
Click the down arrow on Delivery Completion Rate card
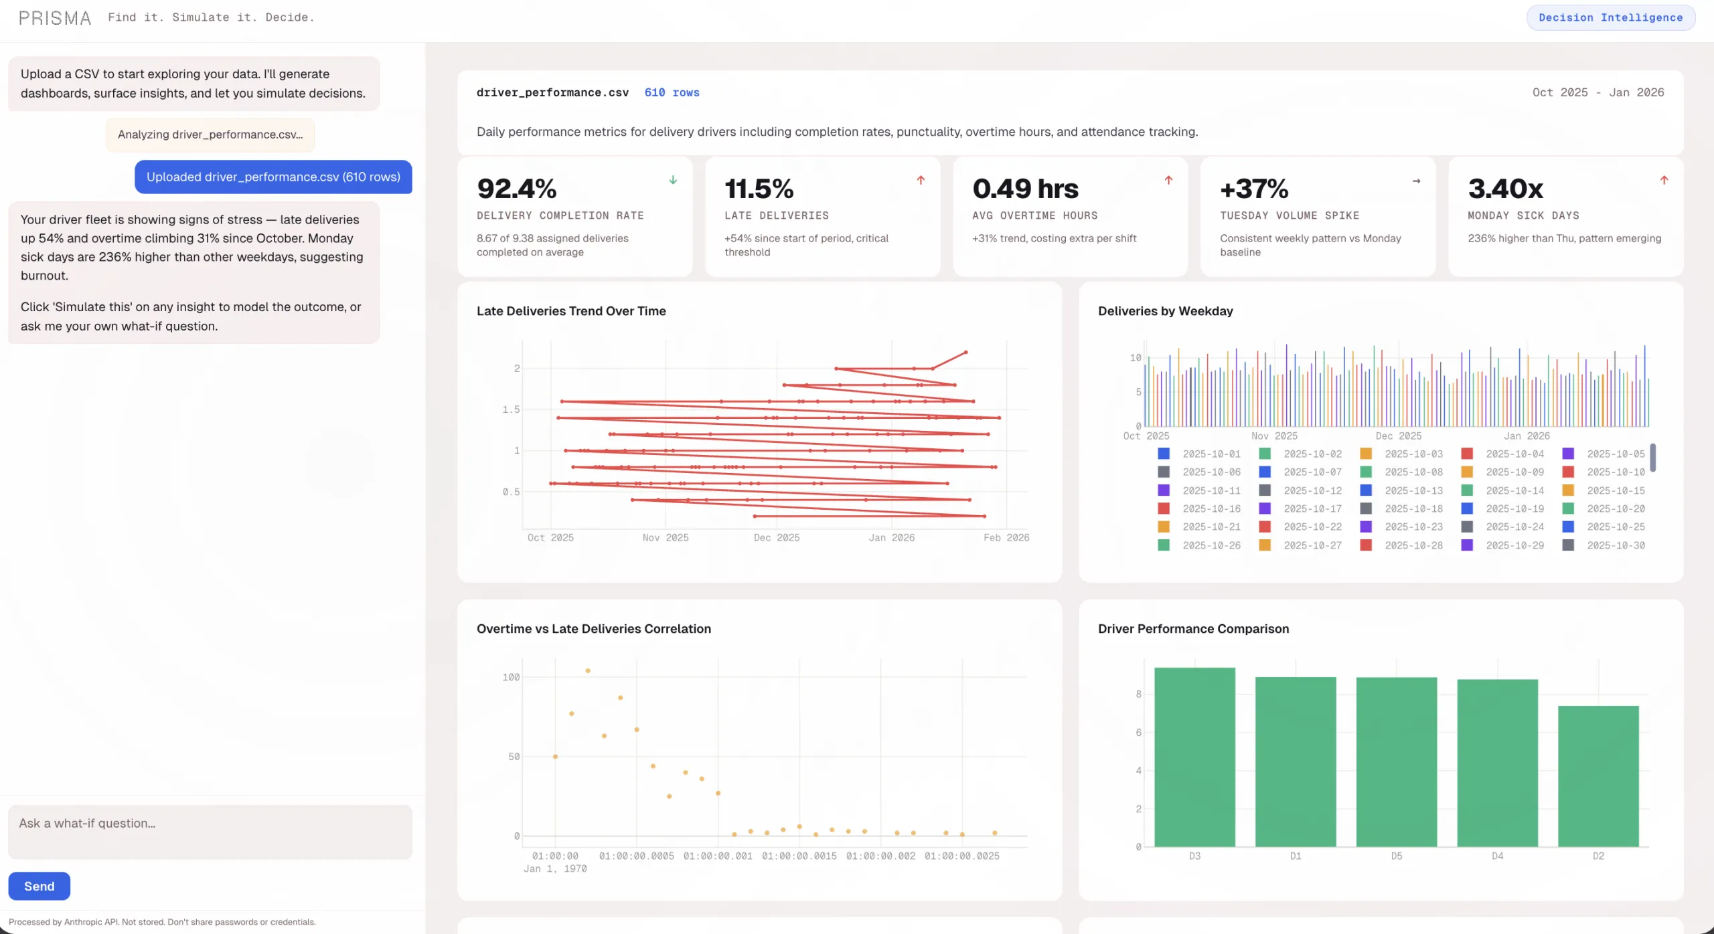(672, 179)
